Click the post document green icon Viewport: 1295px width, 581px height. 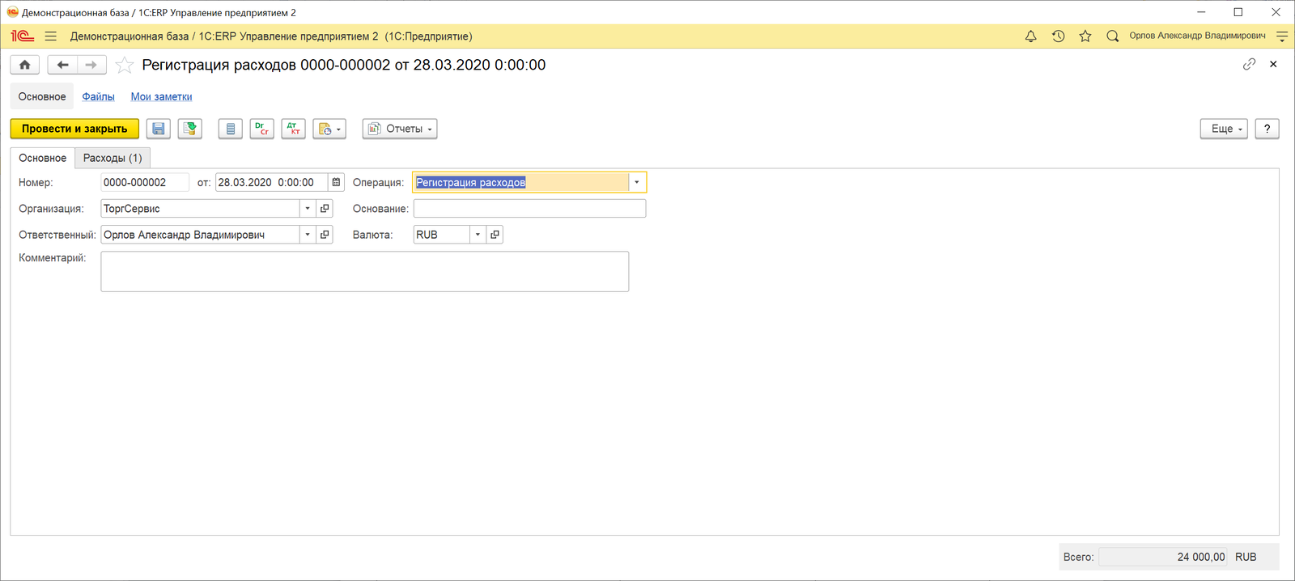point(190,129)
